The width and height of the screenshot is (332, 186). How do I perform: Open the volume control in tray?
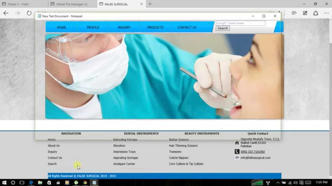point(296,183)
